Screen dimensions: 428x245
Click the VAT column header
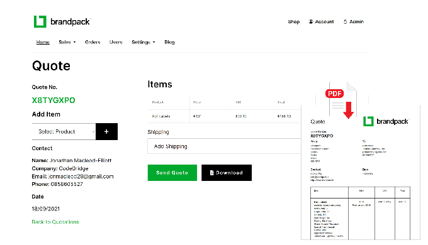238,102
